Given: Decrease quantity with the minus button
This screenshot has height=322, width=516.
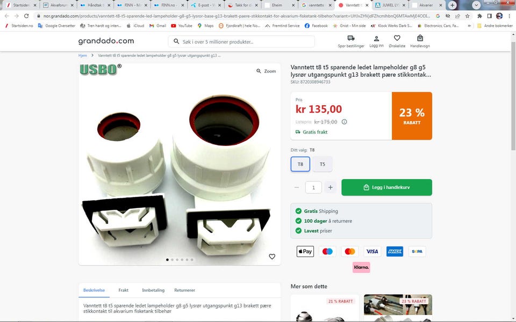Looking at the screenshot, I should click(x=297, y=187).
